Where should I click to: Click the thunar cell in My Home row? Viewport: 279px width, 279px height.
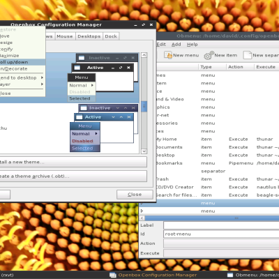tap(264, 139)
